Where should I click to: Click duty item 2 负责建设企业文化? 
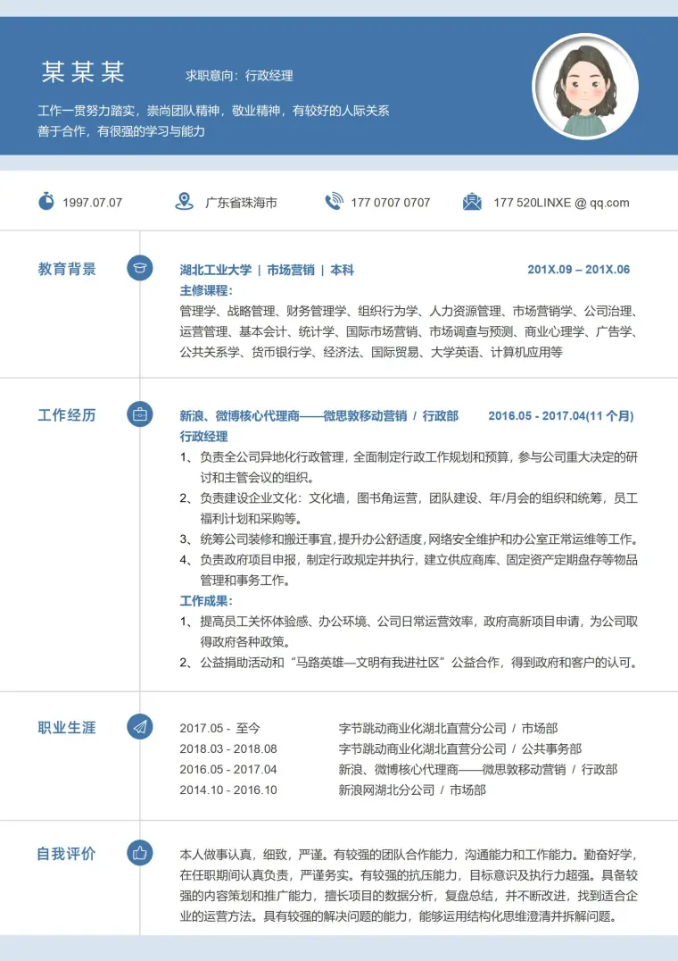tap(409, 508)
